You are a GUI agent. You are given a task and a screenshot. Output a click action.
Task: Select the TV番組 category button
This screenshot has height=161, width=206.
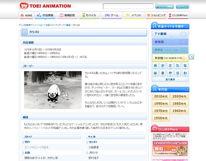170,34
